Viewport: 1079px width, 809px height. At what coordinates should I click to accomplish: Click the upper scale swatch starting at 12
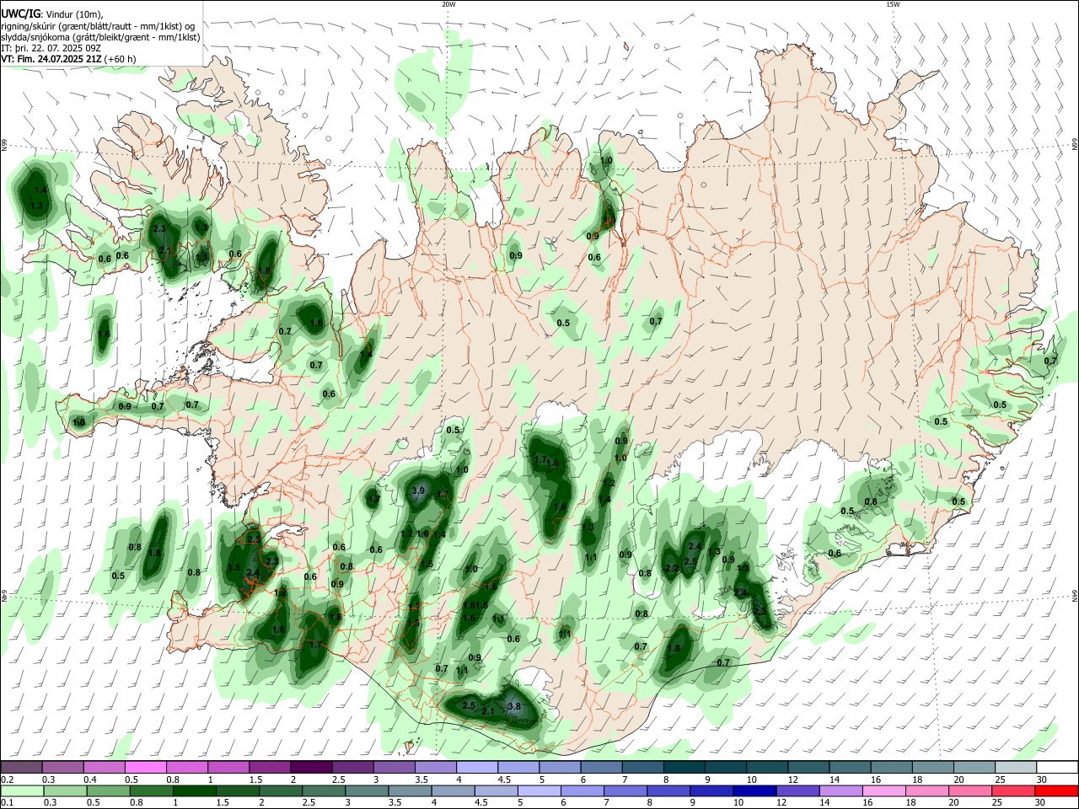[808, 768]
